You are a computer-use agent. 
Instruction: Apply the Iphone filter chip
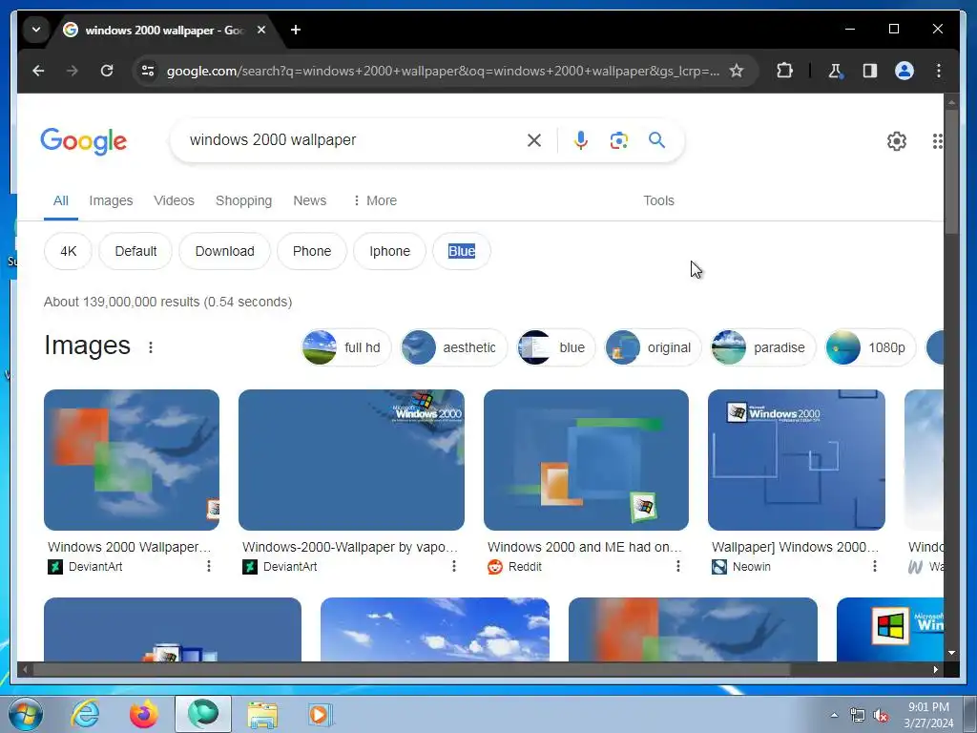tap(389, 251)
